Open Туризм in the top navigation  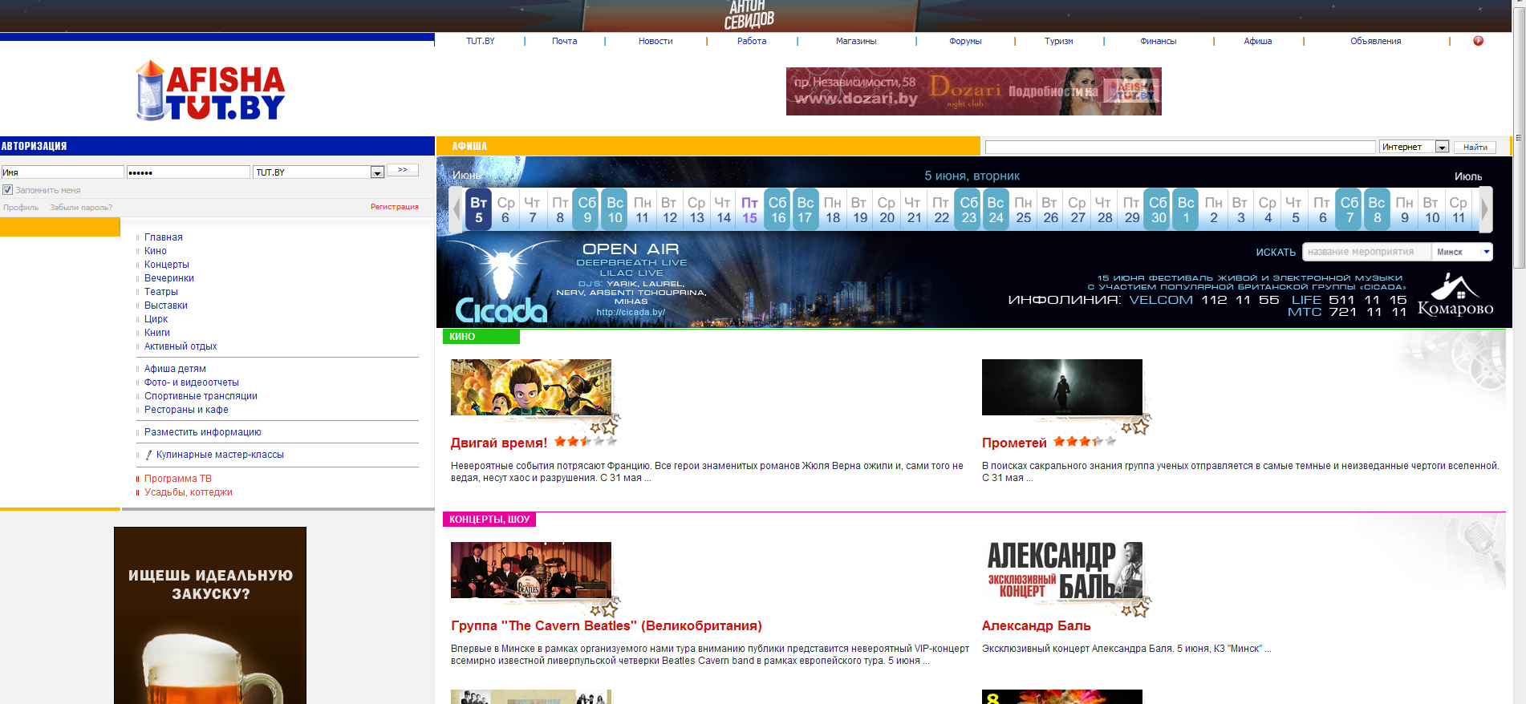[1059, 41]
